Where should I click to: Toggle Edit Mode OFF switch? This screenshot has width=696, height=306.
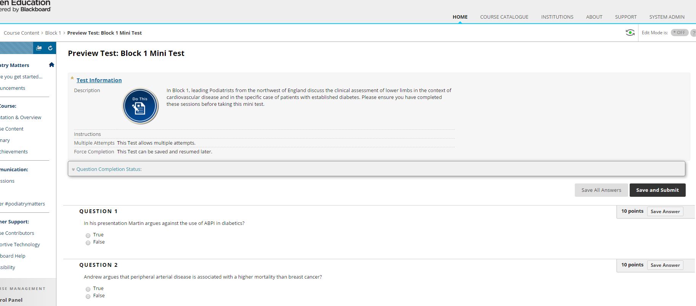679,33
